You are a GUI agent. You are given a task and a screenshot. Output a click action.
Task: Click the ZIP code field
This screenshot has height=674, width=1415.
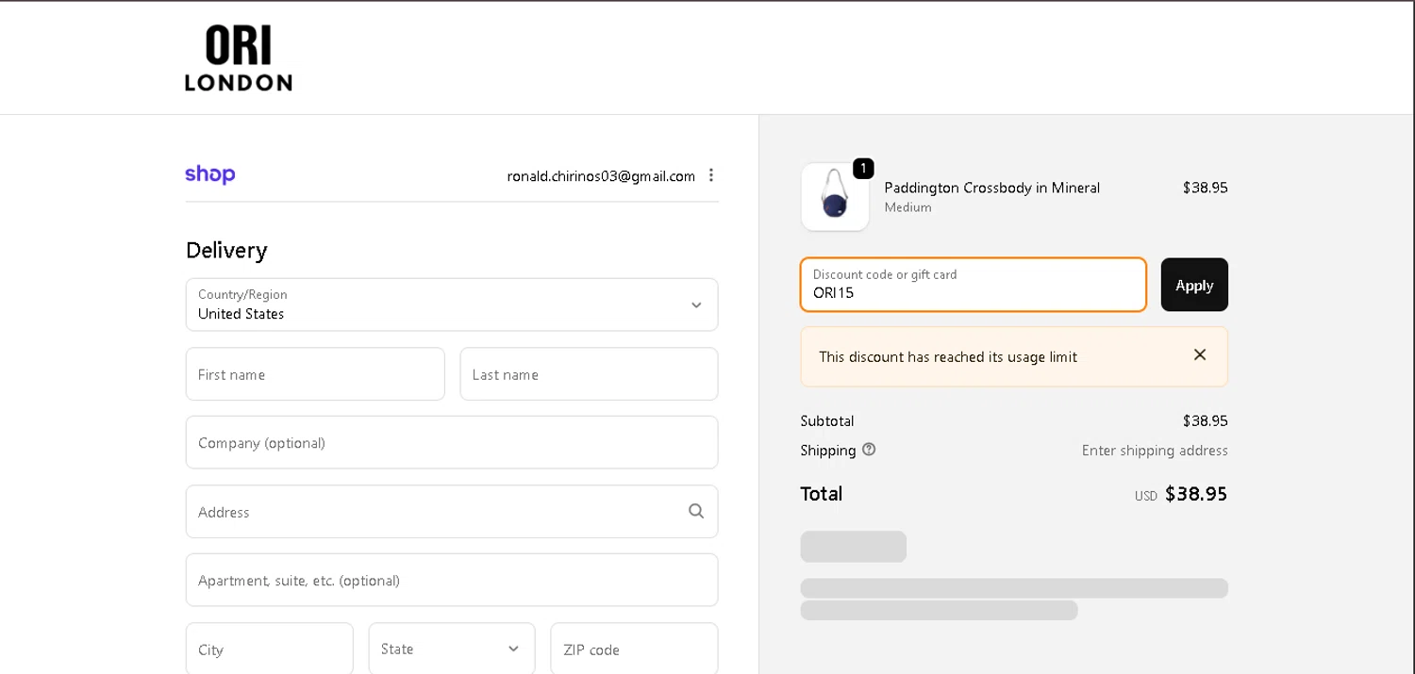[x=634, y=649]
